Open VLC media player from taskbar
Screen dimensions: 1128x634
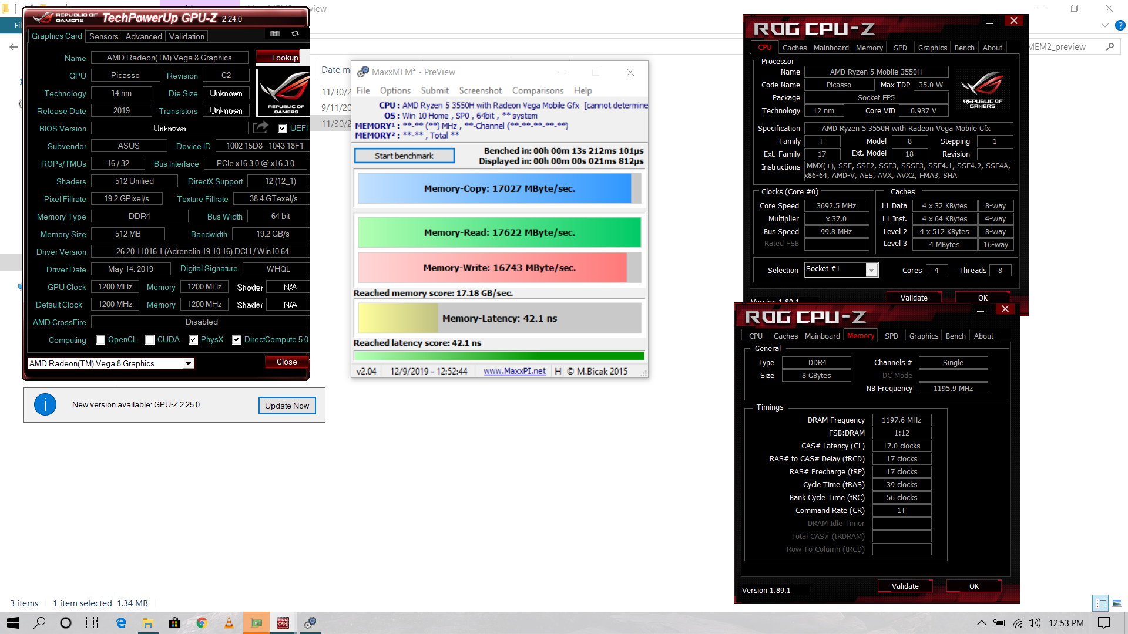[229, 623]
